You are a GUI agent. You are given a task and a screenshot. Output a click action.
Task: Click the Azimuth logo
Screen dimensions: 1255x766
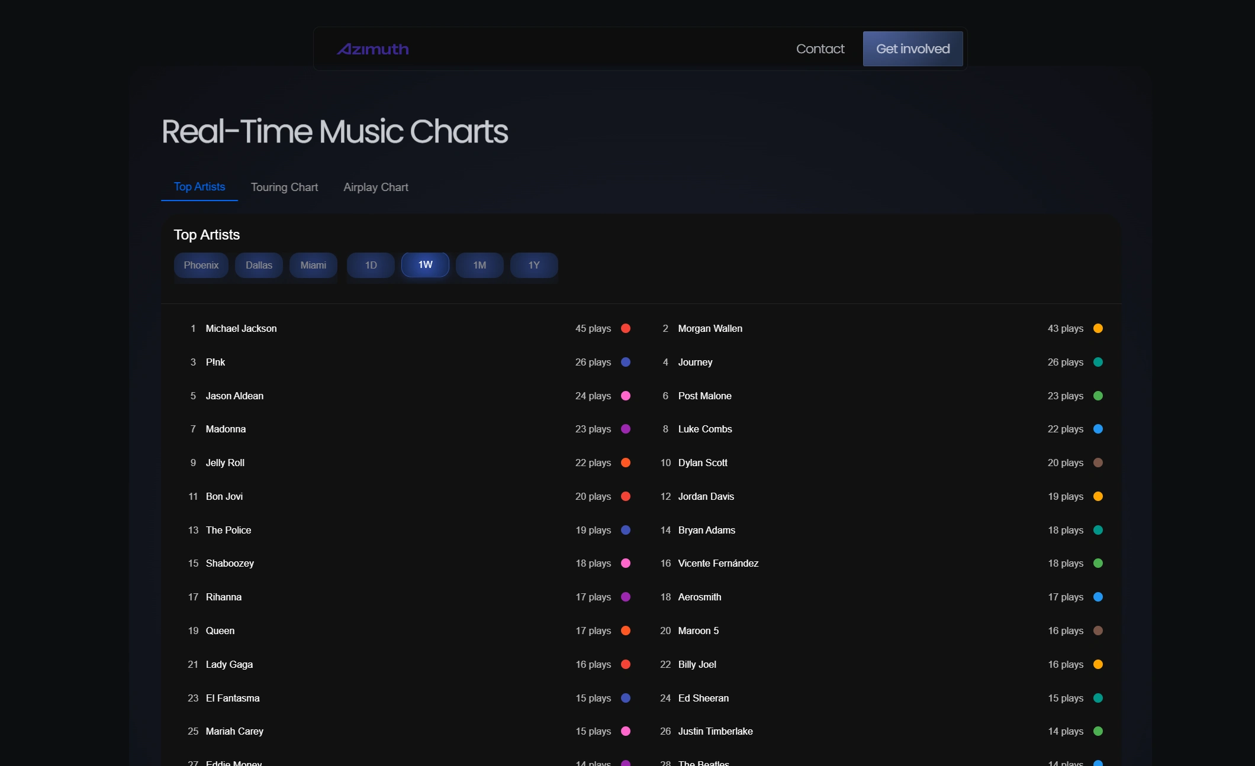[x=373, y=49]
